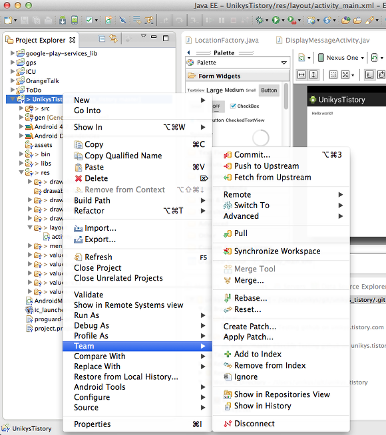
Task: Click the Commit... icon in Team submenu
Action: [x=228, y=155]
